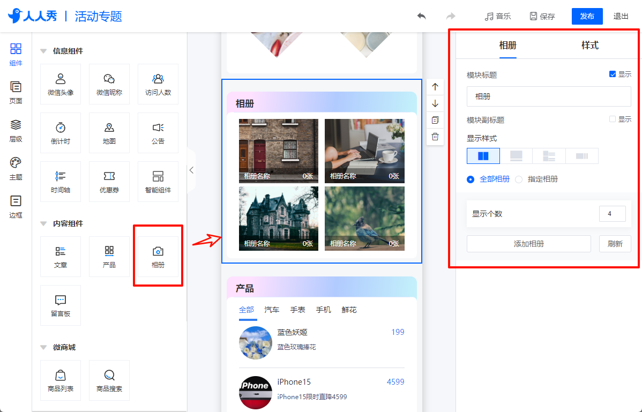The height and width of the screenshot is (412, 642).
Task: Add the 访问人数 component
Action: pos(158,84)
